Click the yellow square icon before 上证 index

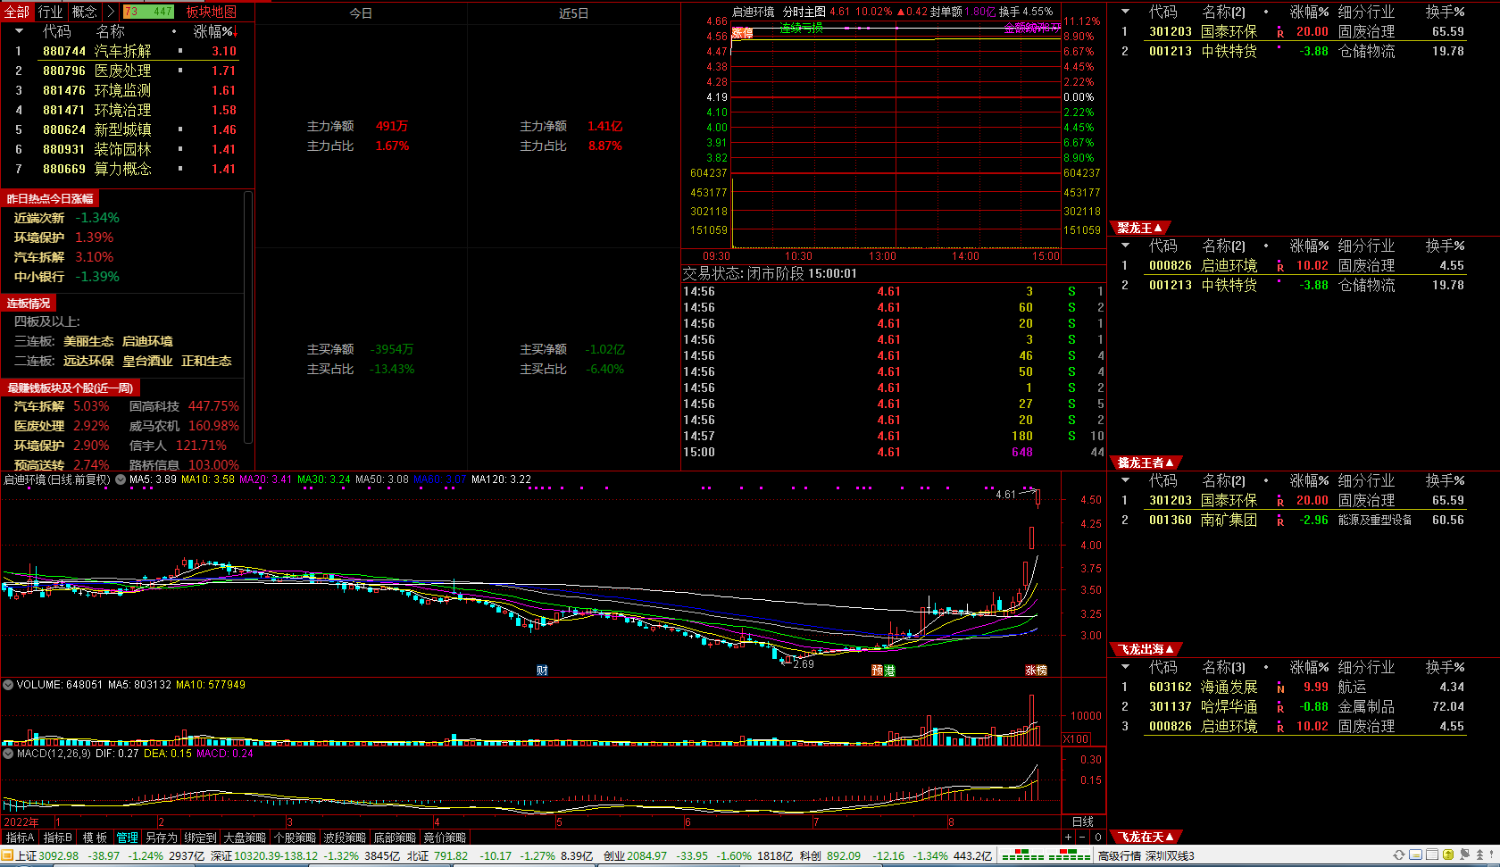point(8,855)
